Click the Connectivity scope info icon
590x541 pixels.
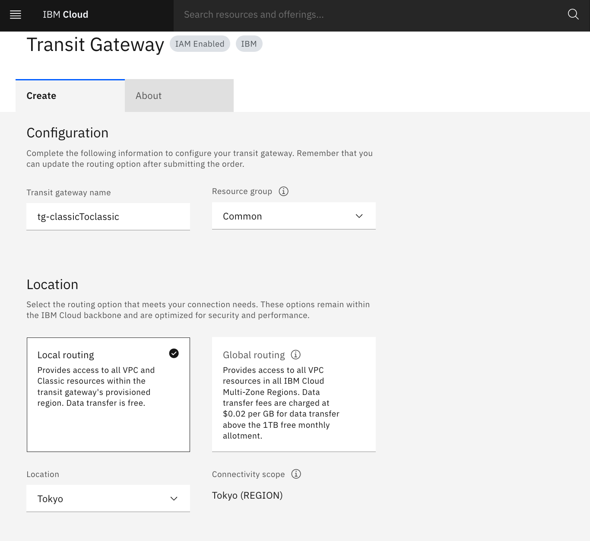pos(296,474)
